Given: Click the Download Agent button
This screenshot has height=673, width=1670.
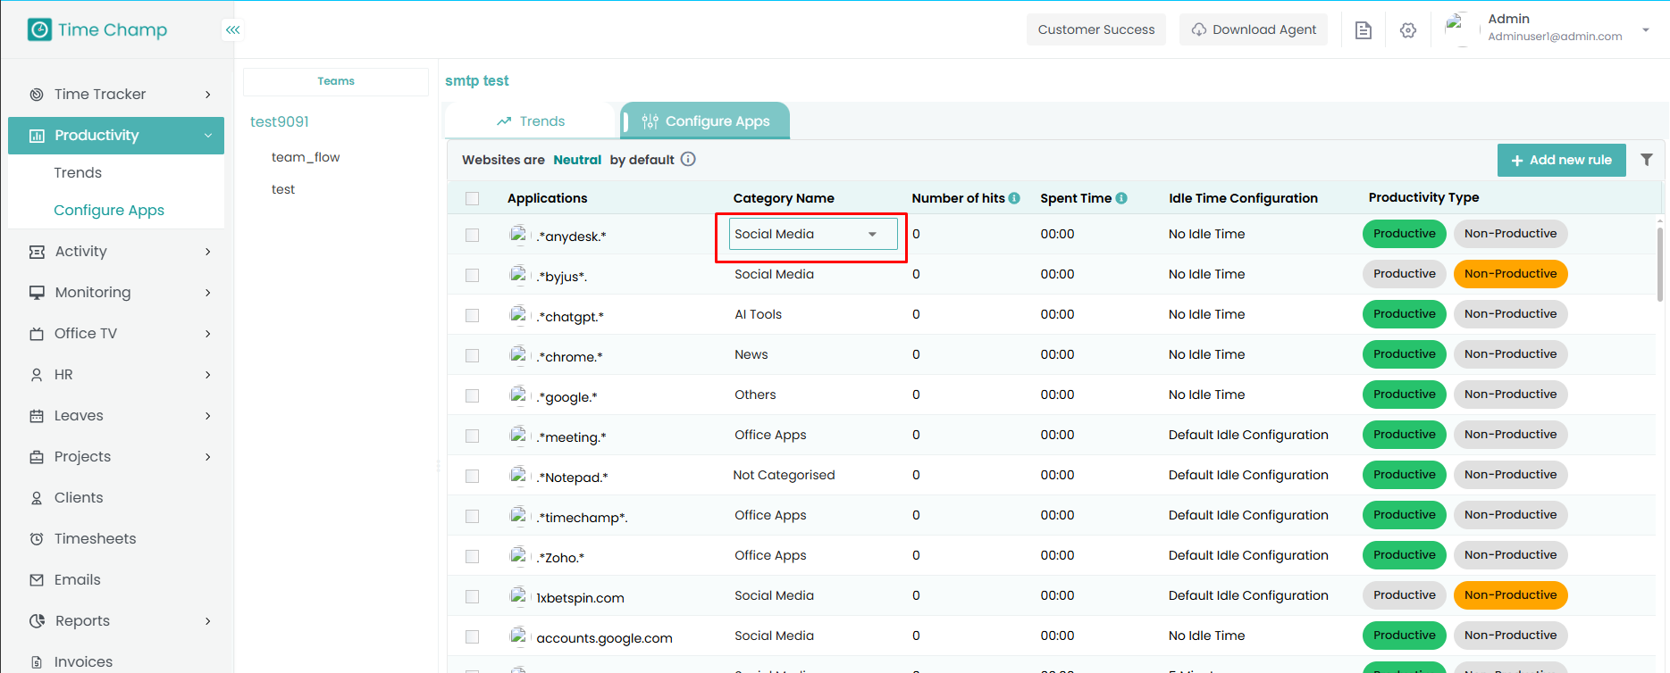Looking at the screenshot, I should [x=1254, y=30].
